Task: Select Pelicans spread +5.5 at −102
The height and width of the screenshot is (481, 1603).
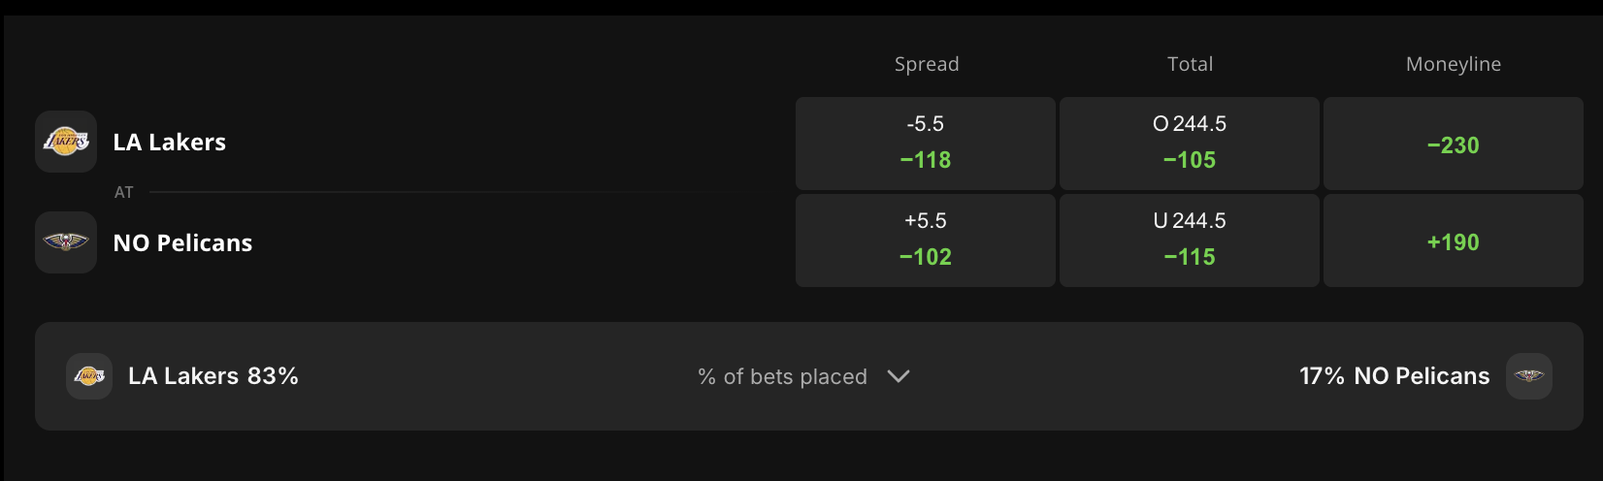Action: pos(926,240)
